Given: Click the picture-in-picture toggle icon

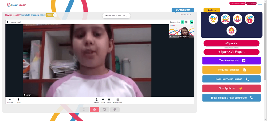Looking at the screenshot, I should point(191,22).
